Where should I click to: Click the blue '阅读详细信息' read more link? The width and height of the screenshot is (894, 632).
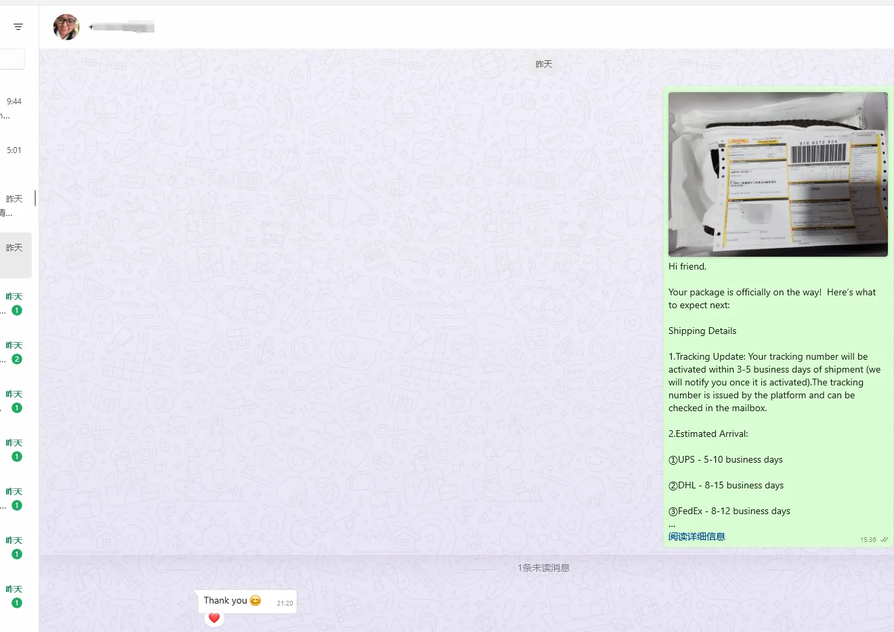click(x=696, y=536)
